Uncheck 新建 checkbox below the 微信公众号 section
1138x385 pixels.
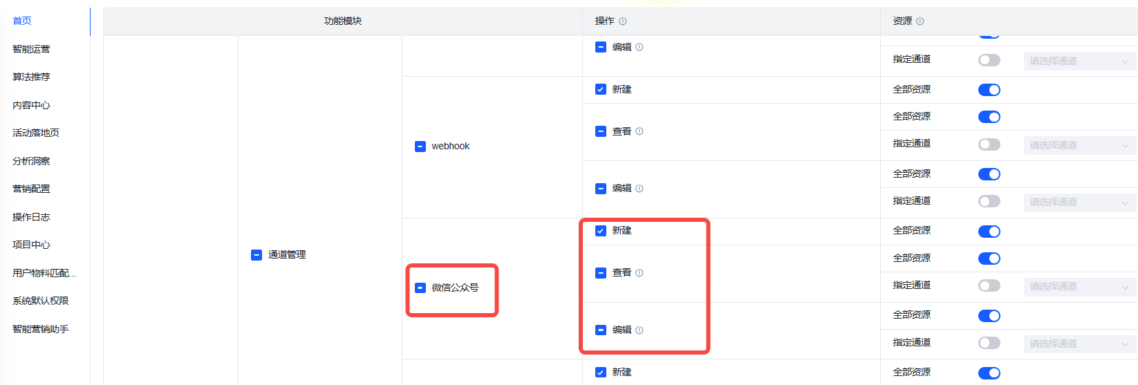[601, 373]
